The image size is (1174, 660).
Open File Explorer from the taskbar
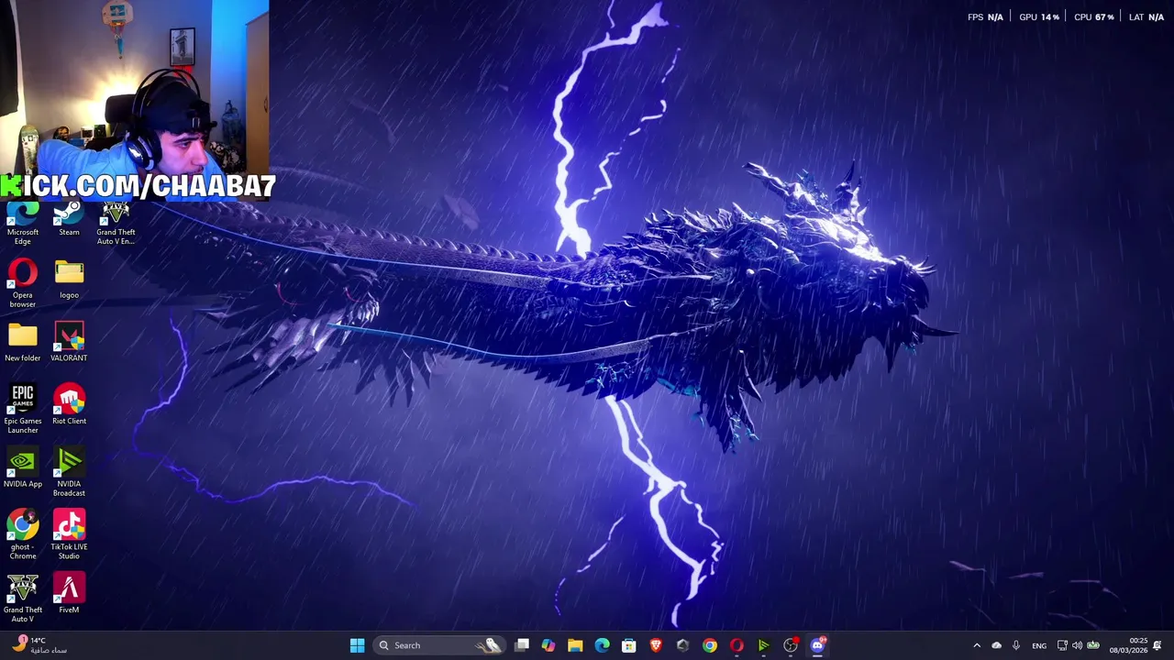click(x=575, y=645)
